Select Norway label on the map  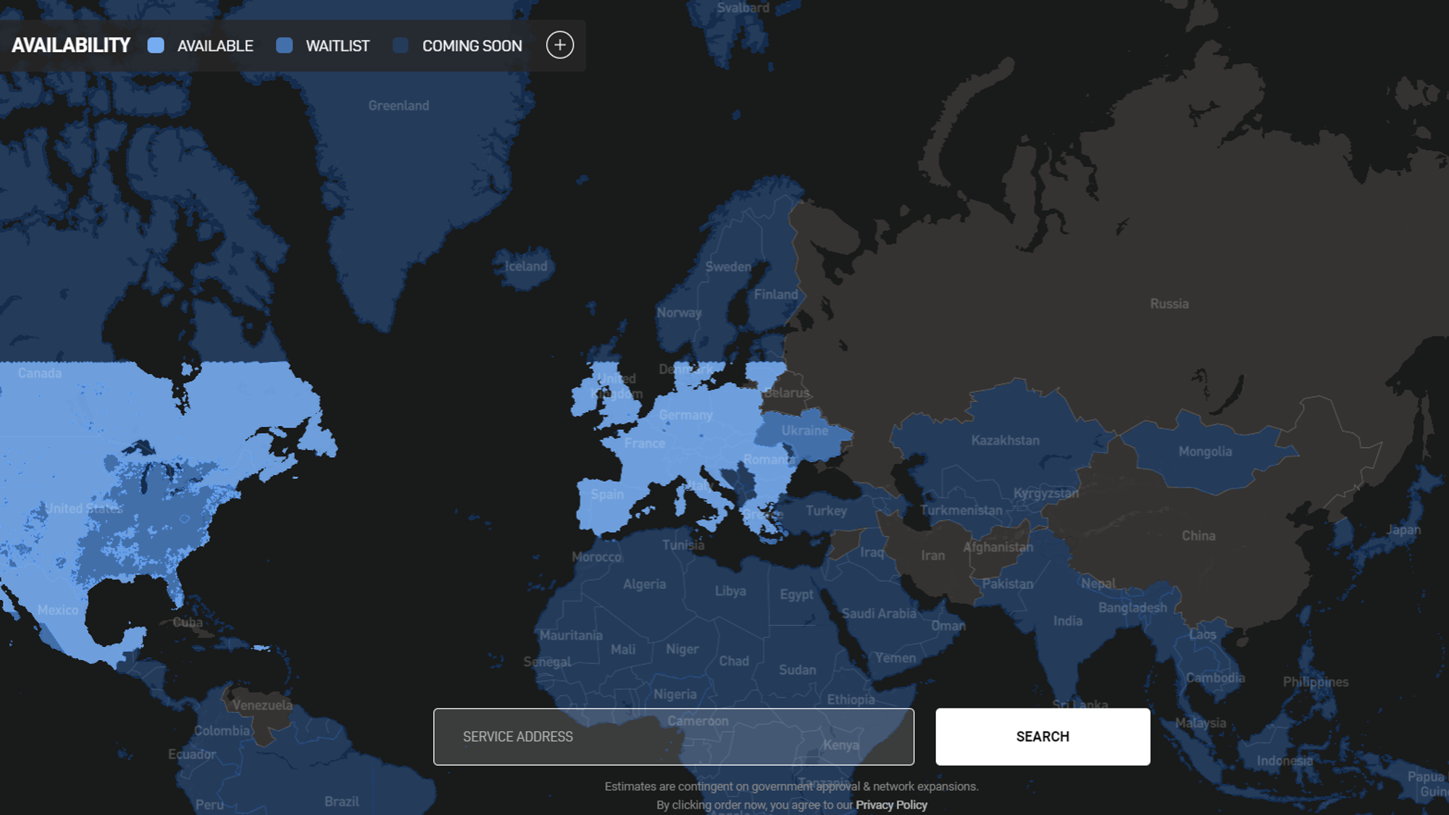tap(679, 313)
